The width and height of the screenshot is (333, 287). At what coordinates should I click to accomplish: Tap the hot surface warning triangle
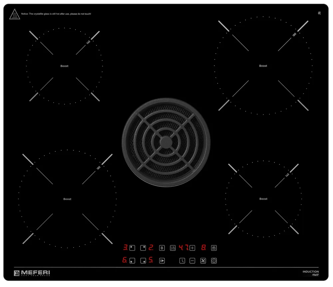(x=14, y=14)
